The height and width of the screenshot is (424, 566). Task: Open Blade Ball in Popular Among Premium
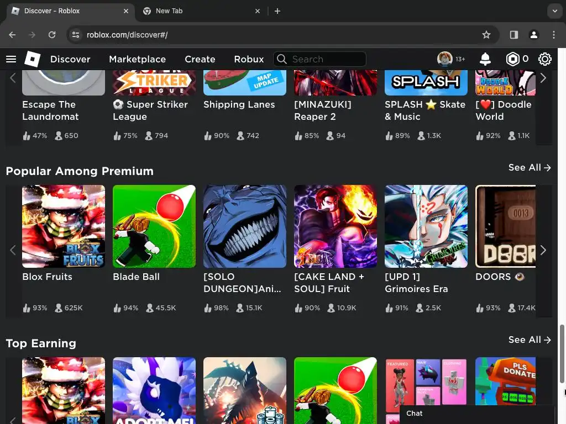(154, 226)
